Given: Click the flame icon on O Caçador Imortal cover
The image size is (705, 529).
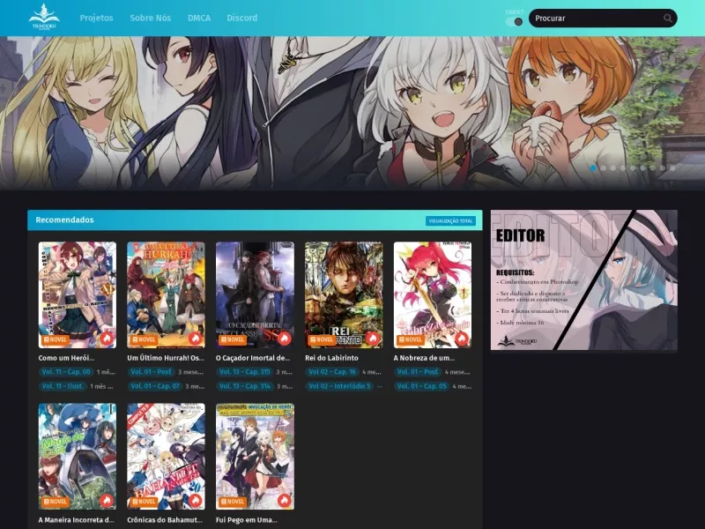Looking at the screenshot, I should pos(284,339).
